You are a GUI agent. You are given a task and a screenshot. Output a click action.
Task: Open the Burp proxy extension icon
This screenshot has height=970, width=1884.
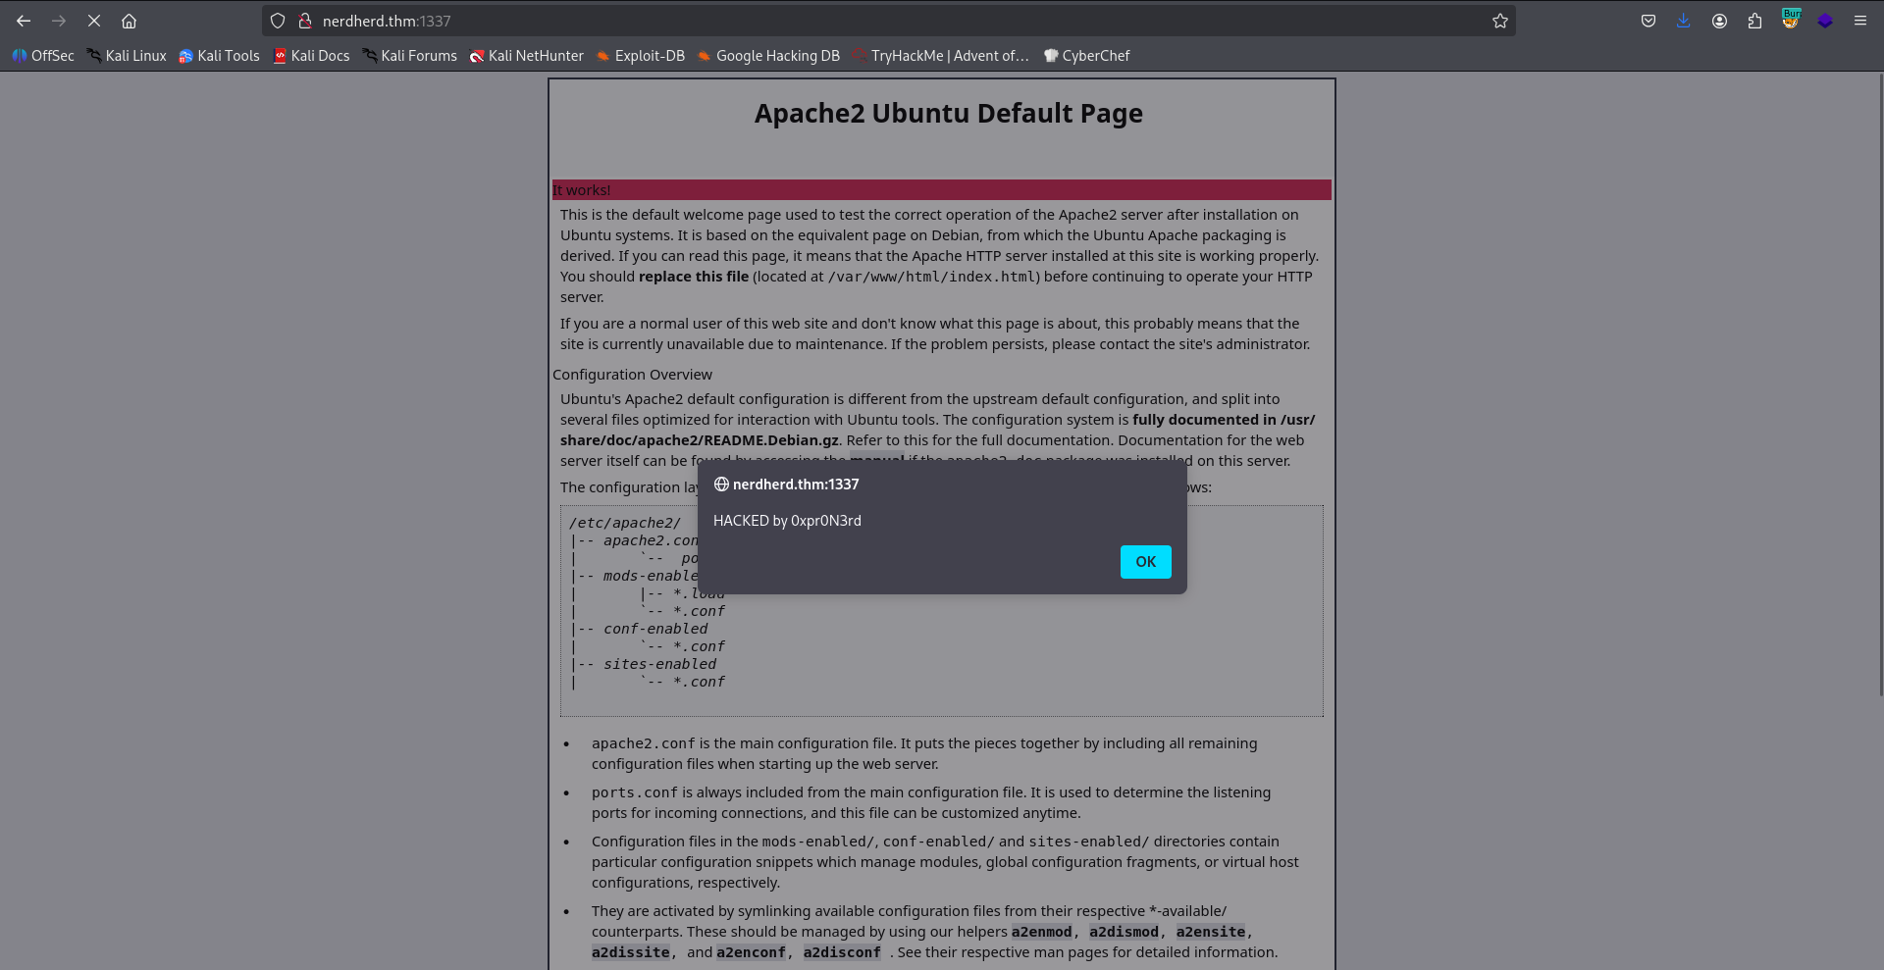(x=1791, y=20)
